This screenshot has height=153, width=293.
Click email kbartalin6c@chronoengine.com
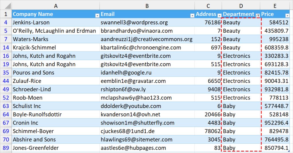(x=141, y=48)
